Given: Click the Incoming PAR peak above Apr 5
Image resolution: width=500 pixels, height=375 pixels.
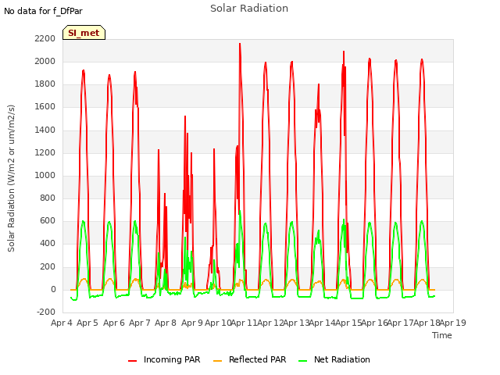Looking at the screenshot, I should [84, 70].
